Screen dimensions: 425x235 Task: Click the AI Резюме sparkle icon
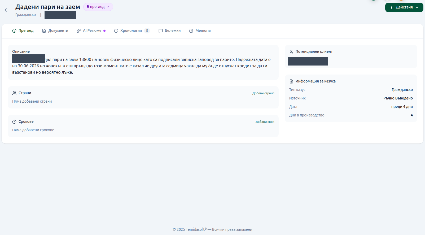[79, 31]
